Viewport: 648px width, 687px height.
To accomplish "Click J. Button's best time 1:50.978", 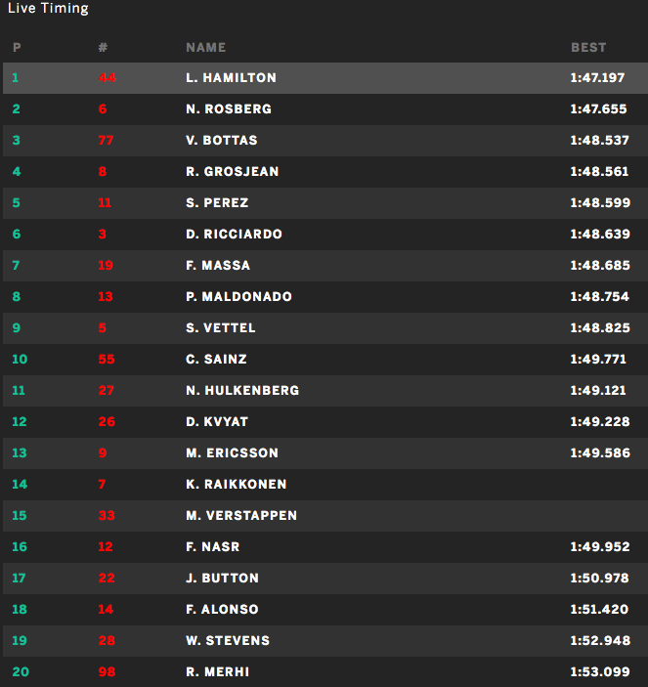I will 599,579.
